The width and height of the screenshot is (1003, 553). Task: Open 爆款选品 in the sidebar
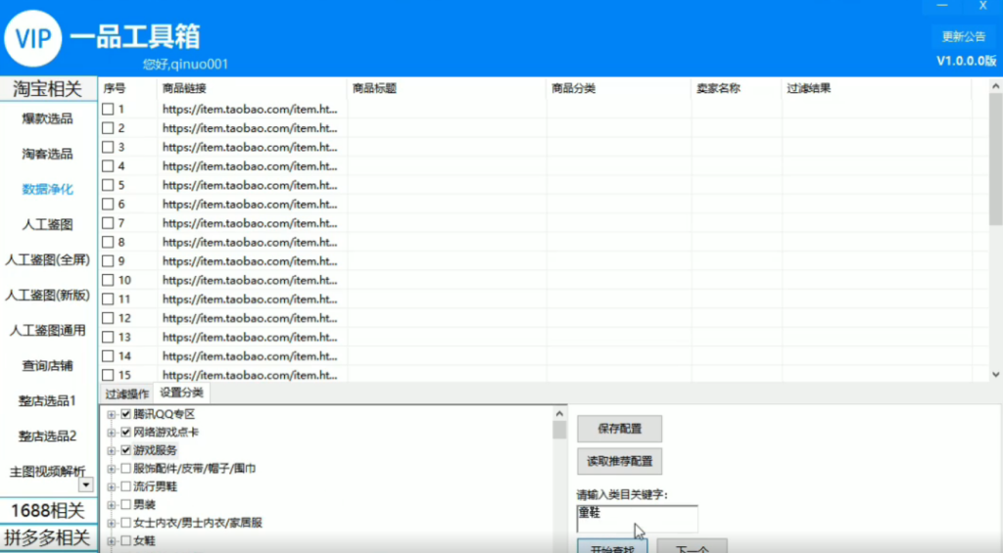(x=48, y=119)
